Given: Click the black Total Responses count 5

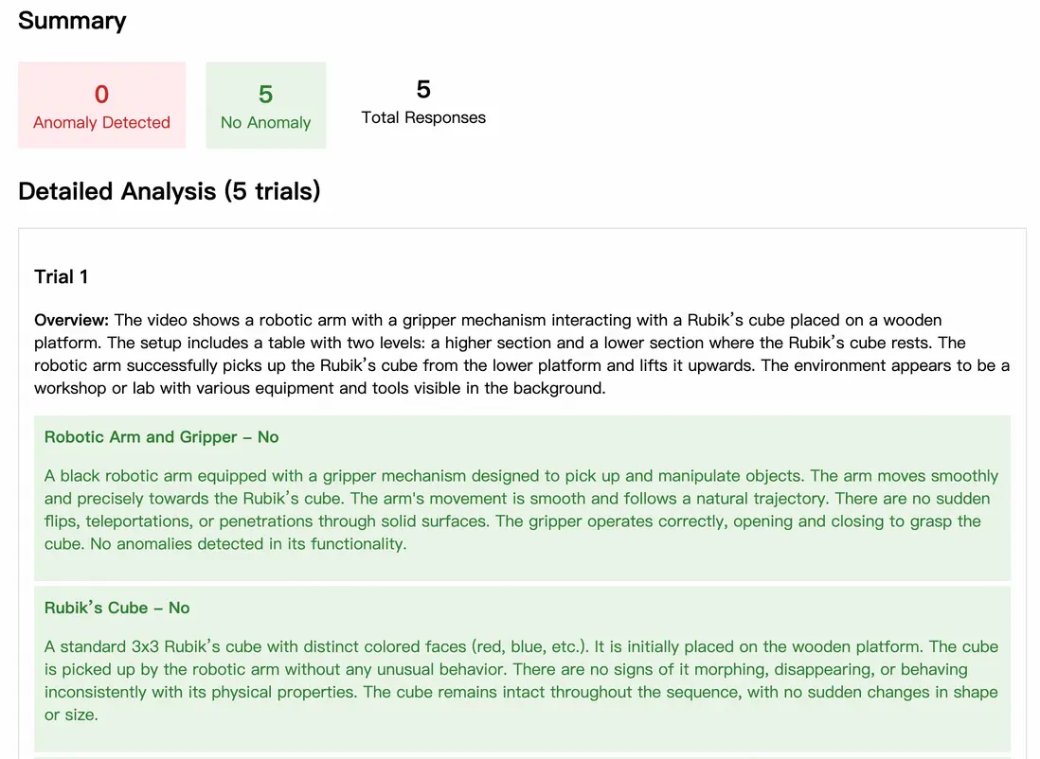Looking at the screenshot, I should pos(423,89).
